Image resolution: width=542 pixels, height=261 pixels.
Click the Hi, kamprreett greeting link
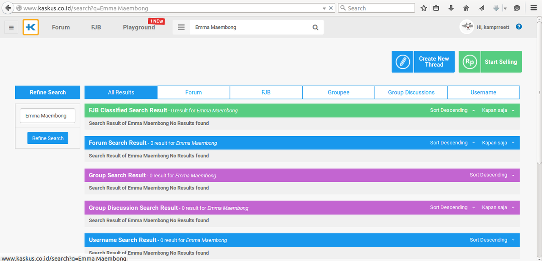point(493,27)
